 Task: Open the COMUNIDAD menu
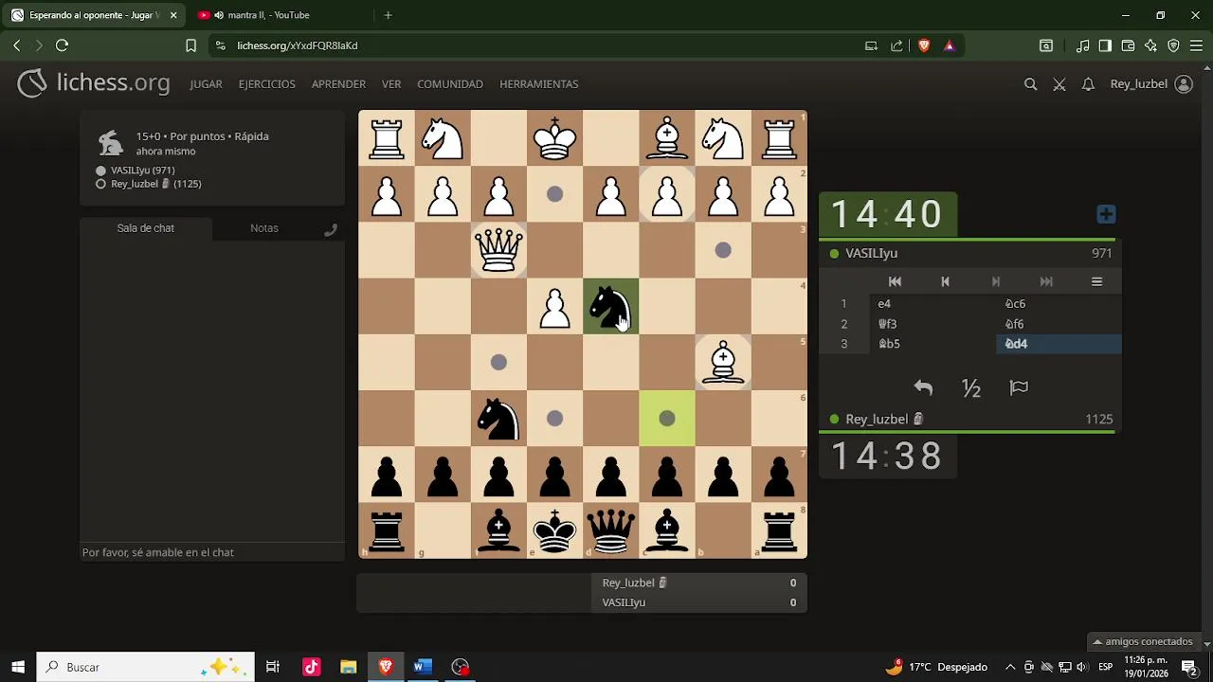pyautogui.click(x=450, y=84)
